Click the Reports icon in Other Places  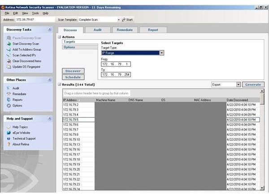point(9,100)
